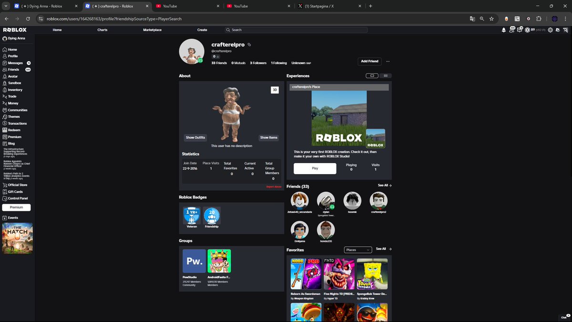Open the Reborn As Swordsman favorite
This screenshot has height=322, width=572.
[306, 274]
